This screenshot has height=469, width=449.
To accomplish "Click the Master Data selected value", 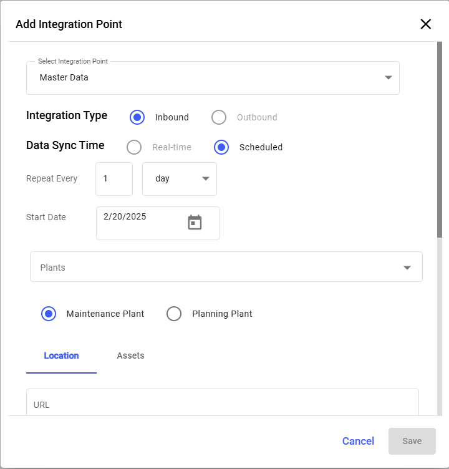I will pos(64,78).
